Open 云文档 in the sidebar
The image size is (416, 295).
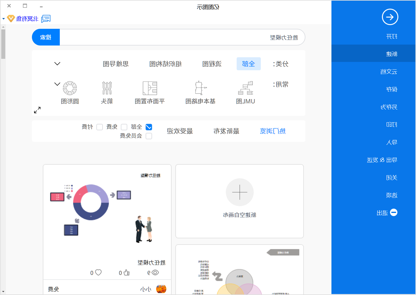(x=389, y=72)
